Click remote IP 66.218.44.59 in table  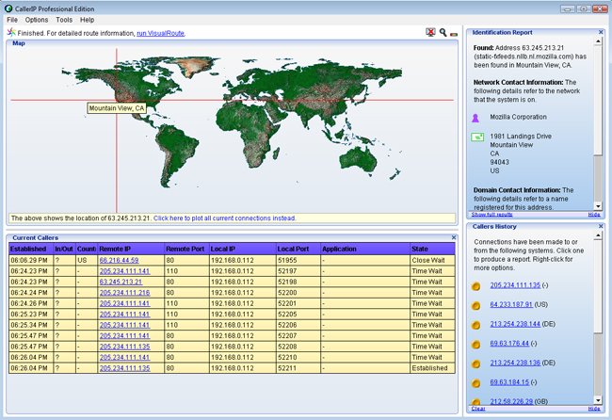coord(118,259)
